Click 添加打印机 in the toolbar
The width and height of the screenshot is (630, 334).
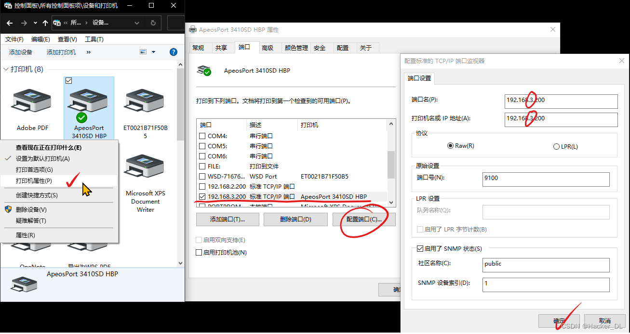(x=61, y=52)
